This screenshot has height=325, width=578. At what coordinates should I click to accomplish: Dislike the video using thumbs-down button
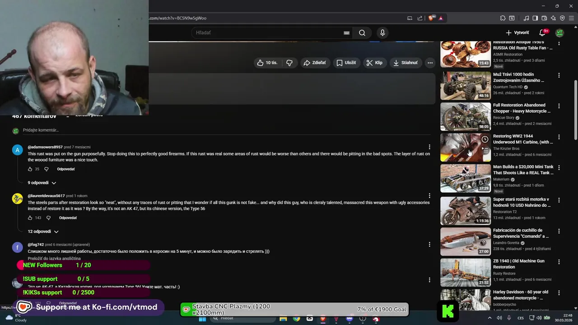[289, 63]
